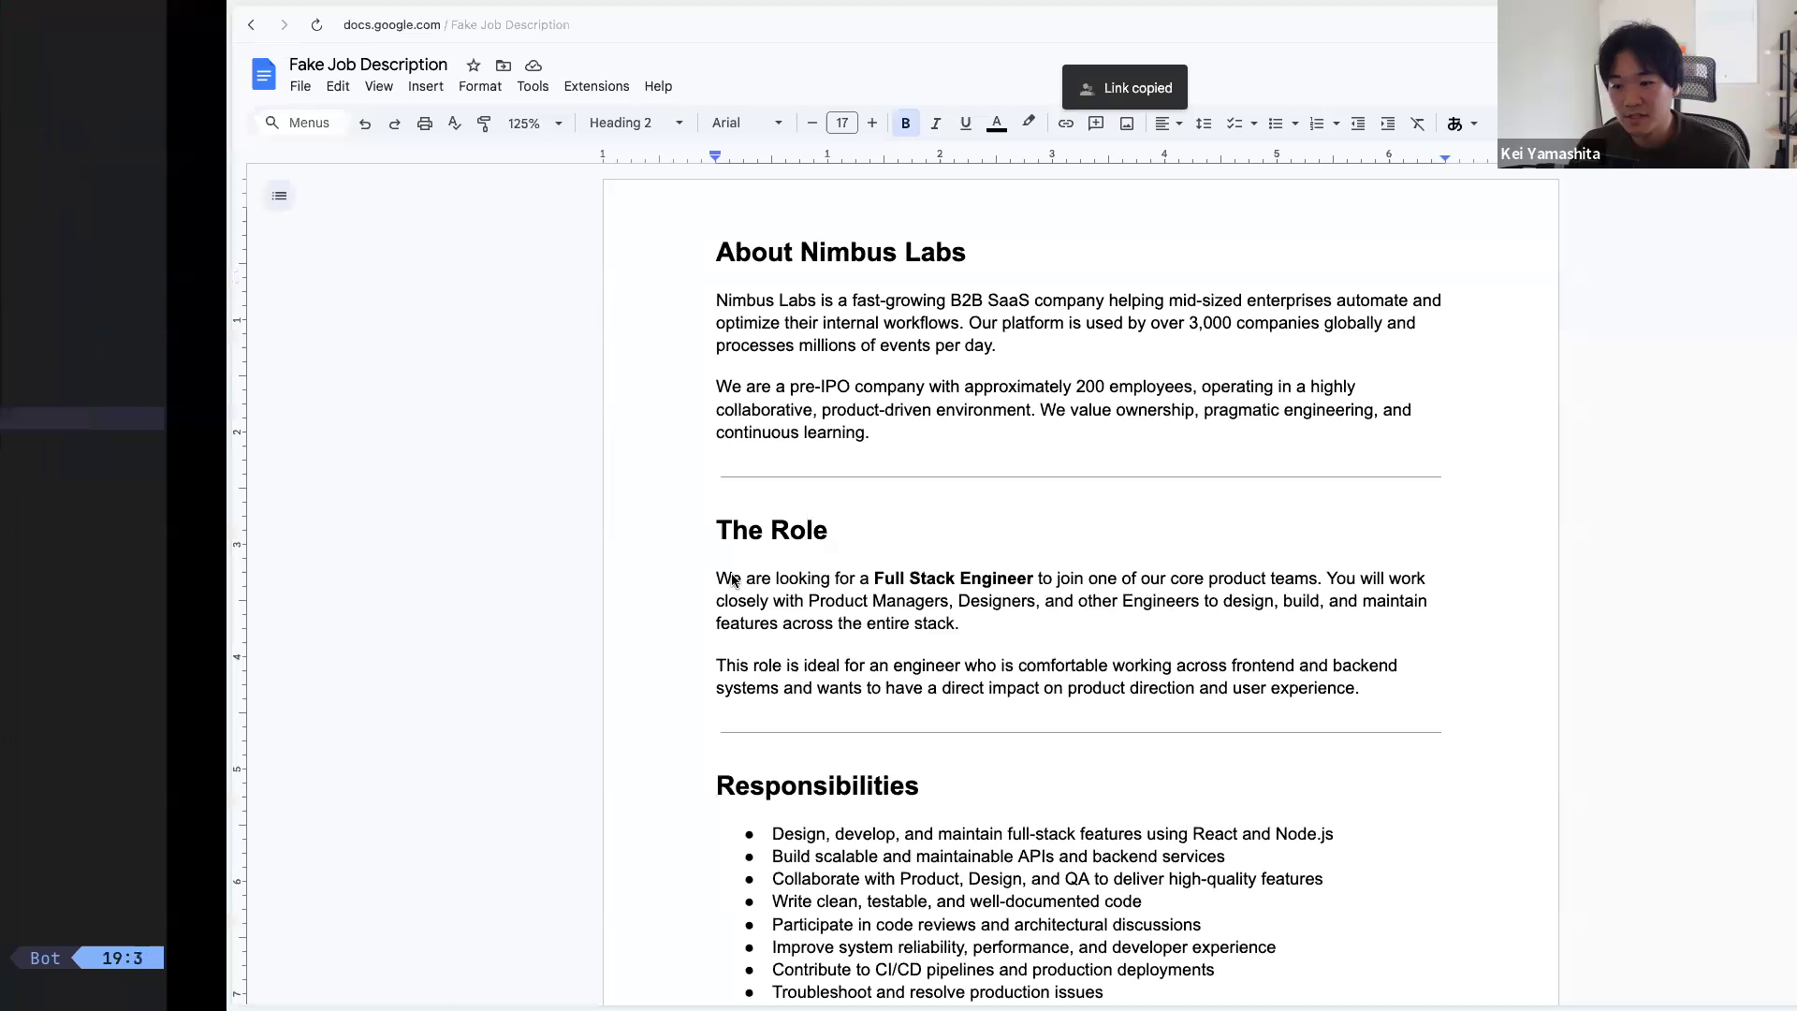
Task: Open line and paragraph spacing
Action: click(1204, 124)
